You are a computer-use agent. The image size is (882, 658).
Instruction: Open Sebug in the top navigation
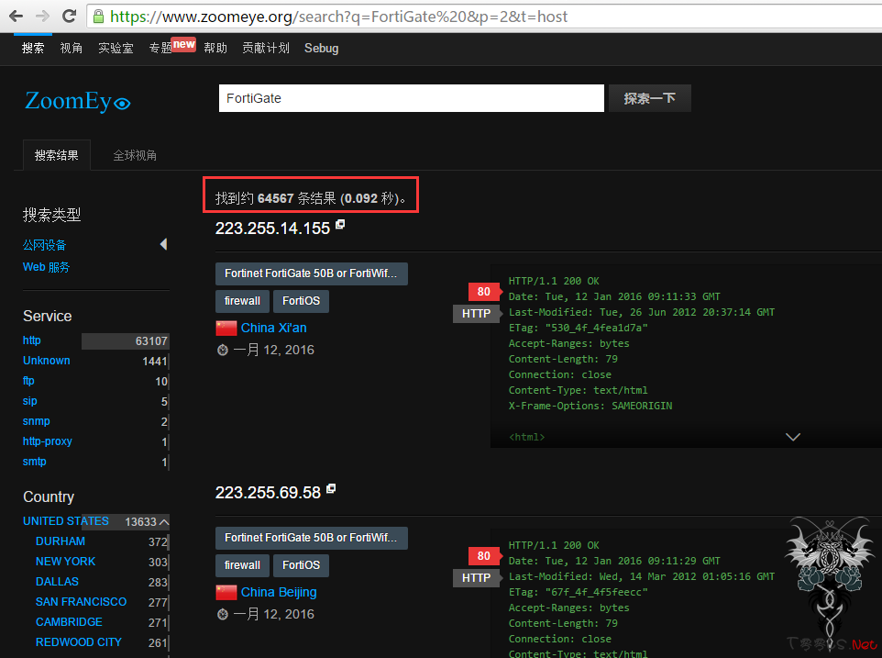pos(321,48)
